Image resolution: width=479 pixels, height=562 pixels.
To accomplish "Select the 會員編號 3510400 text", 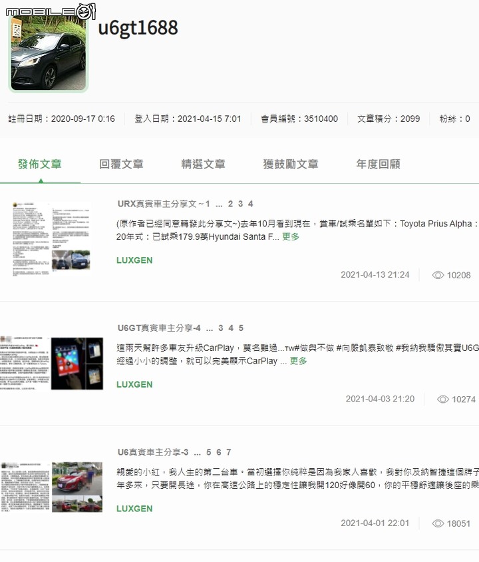I will pos(299,119).
